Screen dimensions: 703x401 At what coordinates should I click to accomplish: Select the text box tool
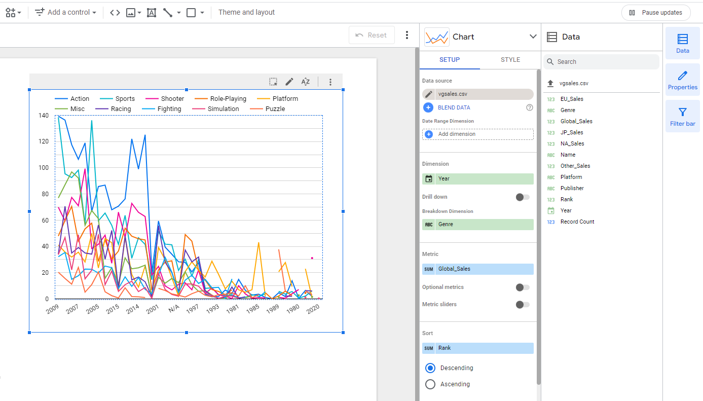click(151, 13)
